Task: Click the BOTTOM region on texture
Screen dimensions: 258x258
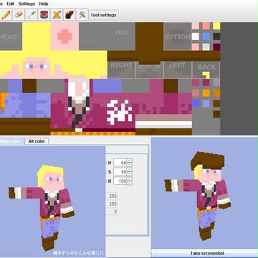Action: [178, 37]
